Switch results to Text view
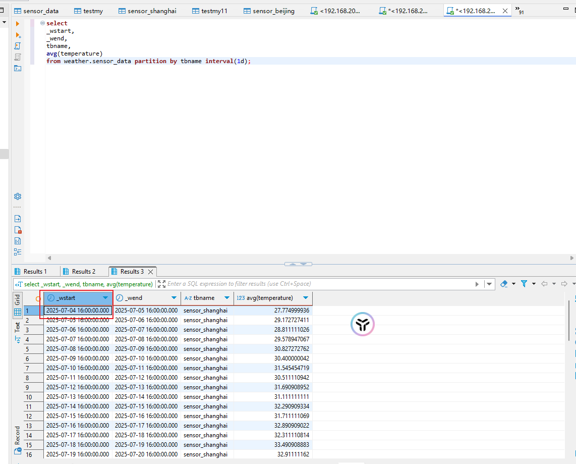This screenshot has height=464, width=576. [x=18, y=327]
